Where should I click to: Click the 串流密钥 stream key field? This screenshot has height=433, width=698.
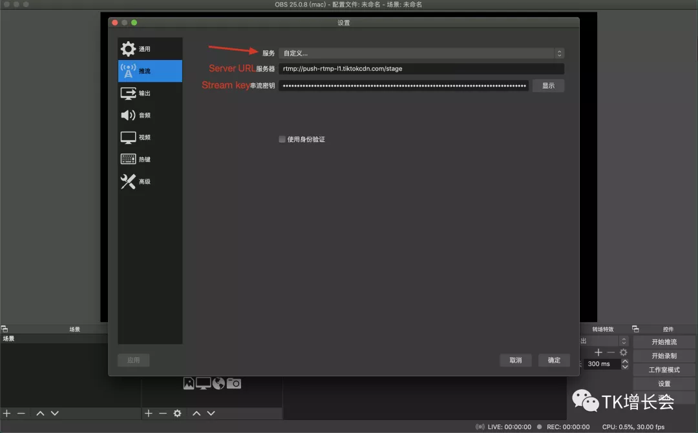404,85
